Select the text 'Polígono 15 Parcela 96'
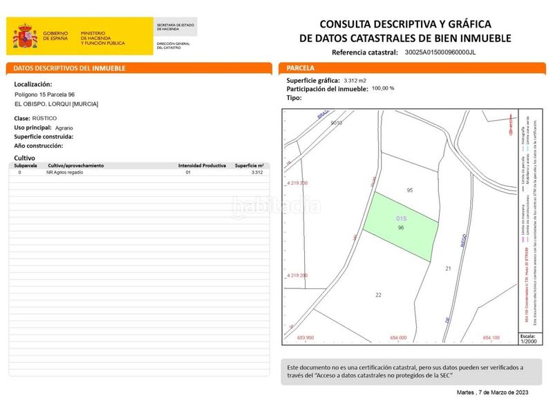Image resolution: width=553 pixels, height=414 pixels. click(44, 95)
